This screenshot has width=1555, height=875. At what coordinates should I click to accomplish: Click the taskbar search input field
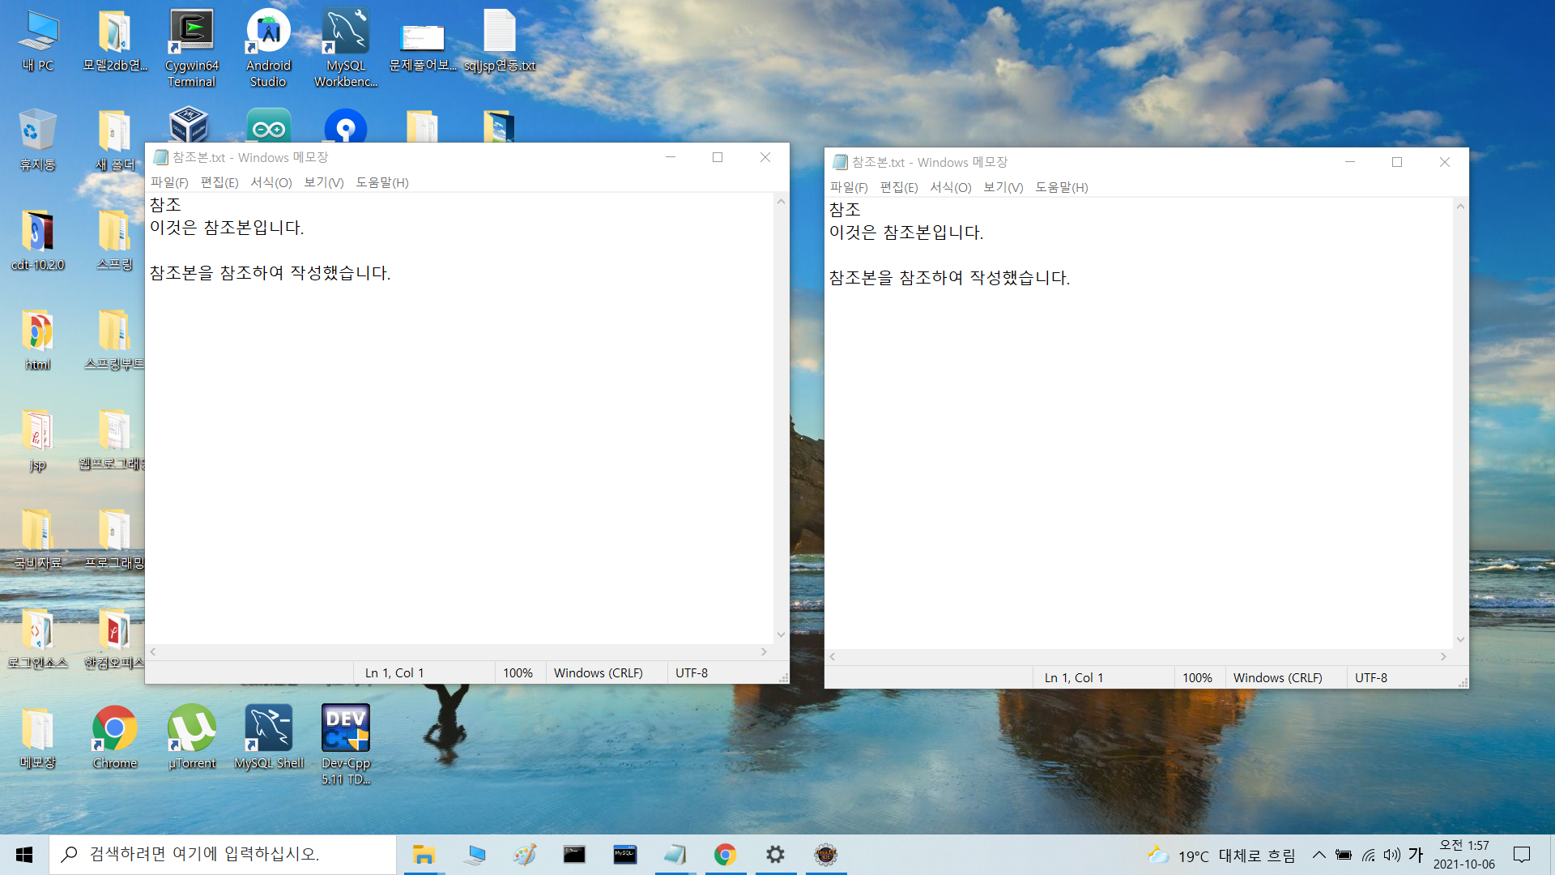[x=223, y=855]
